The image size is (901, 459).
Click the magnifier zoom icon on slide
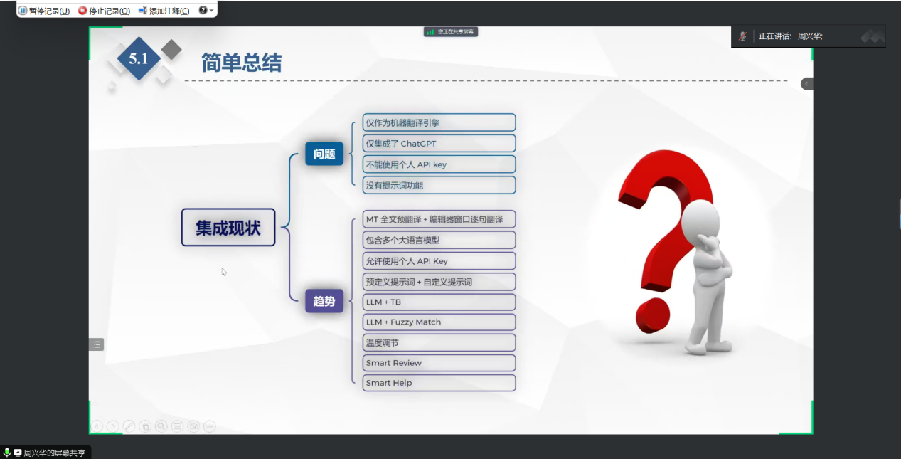tap(161, 426)
